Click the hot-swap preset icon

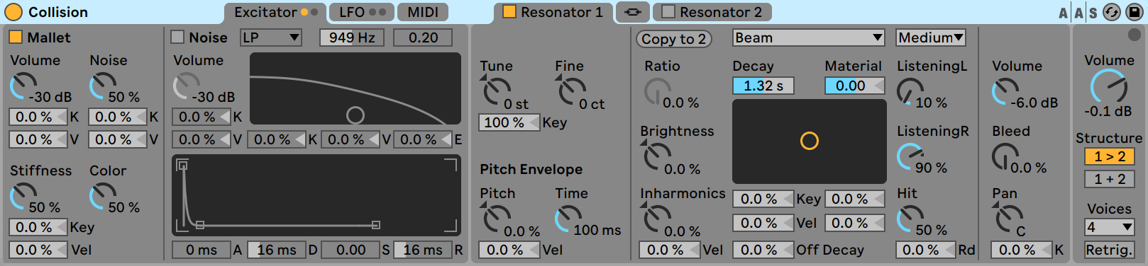(1112, 12)
